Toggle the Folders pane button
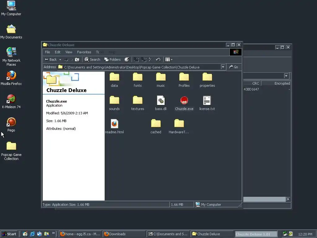Screen dimensions: 317x238 (112, 59)
